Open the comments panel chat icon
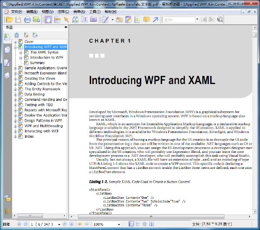This screenshot has width=260, height=230. (7, 198)
